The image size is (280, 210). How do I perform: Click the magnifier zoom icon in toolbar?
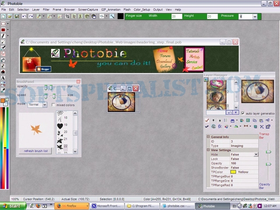point(112,17)
